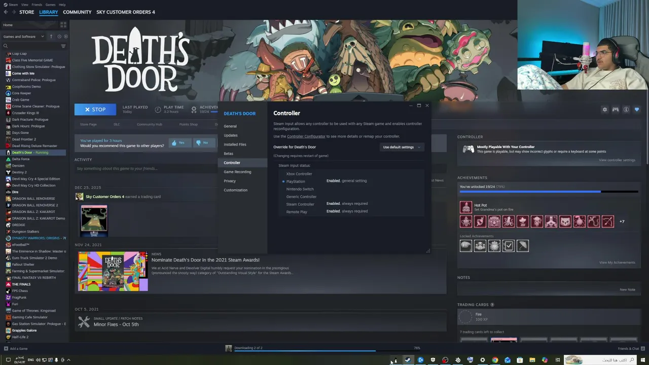Open Steam Awards news thumbnail

(x=113, y=271)
